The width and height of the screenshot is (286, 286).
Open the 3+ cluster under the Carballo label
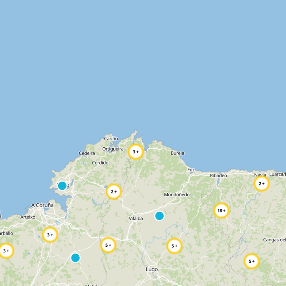click(6, 251)
